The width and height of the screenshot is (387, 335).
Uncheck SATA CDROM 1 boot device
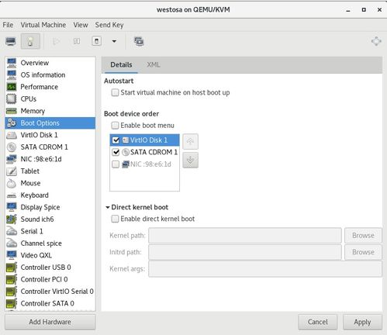coord(116,152)
